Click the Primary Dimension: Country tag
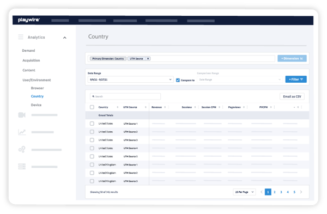Screen dimensions: 327x214 click(x=108, y=59)
